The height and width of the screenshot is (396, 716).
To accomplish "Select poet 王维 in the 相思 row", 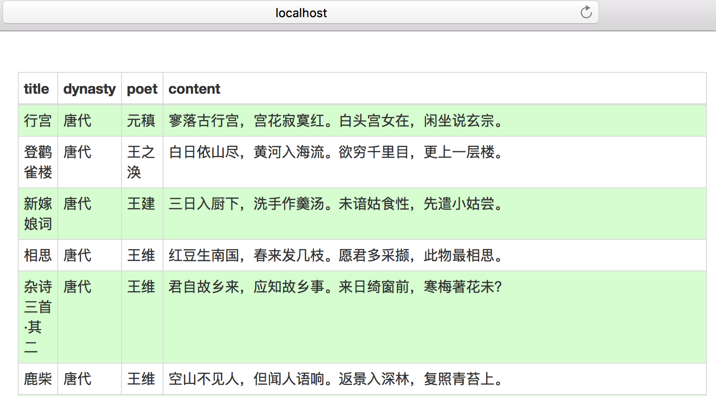I will tap(142, 255).
